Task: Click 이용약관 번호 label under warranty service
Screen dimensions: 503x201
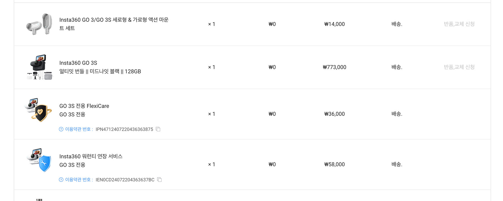Action: pyautogui.click(x=78, y=180)
